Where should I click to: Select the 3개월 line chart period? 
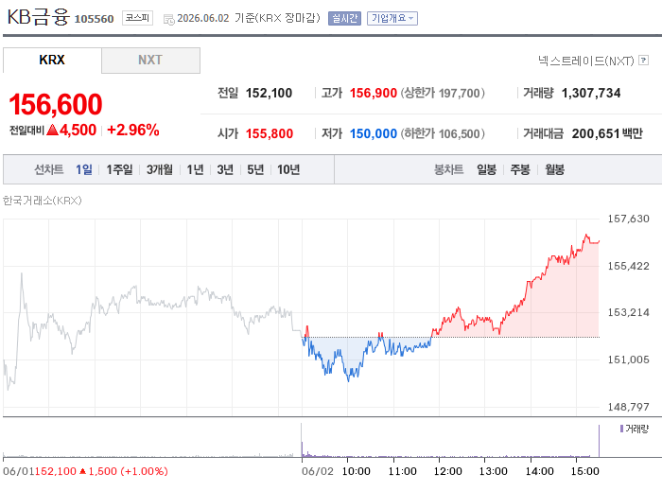coord(160,169)
